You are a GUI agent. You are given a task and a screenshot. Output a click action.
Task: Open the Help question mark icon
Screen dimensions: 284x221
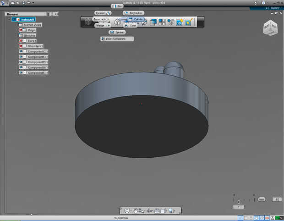click(263, 3)
